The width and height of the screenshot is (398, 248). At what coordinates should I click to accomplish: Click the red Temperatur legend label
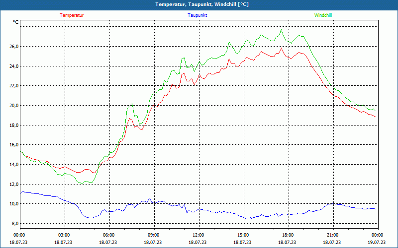click(72, 15)
